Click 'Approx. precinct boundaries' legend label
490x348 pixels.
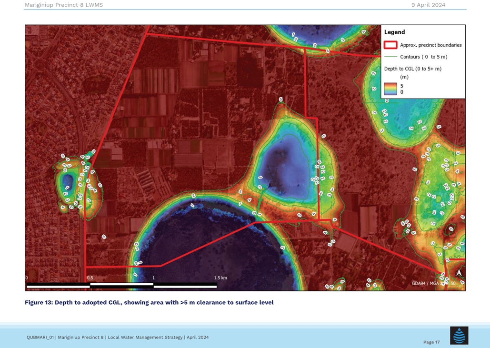click(430, 45)
